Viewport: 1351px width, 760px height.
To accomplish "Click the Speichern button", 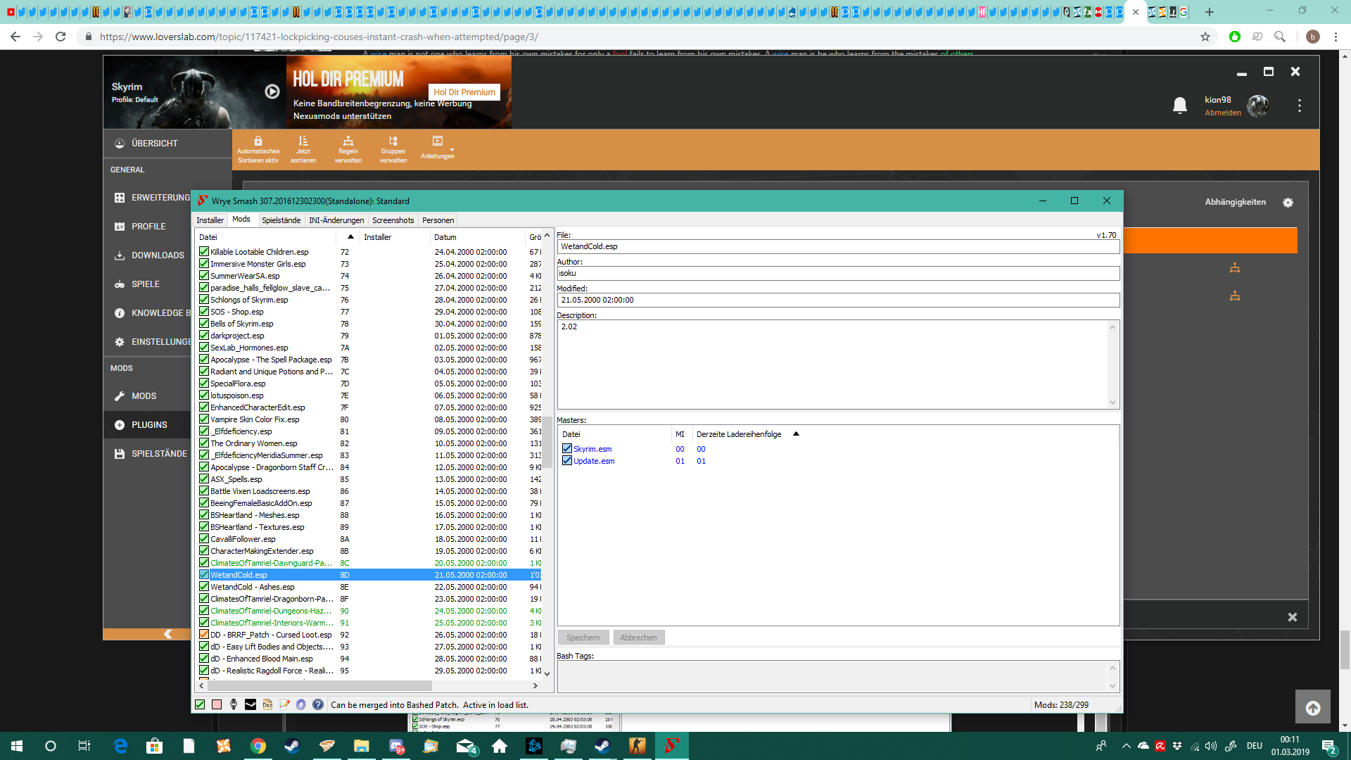I will point(583,638).
